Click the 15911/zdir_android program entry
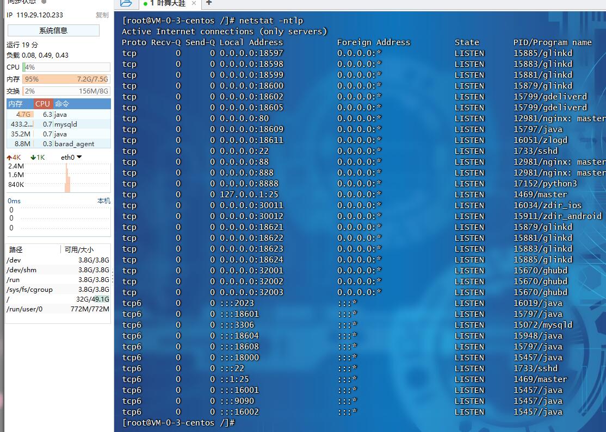 coord(558,216)
